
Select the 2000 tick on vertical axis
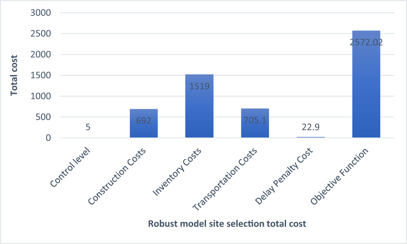pos(40,55)
